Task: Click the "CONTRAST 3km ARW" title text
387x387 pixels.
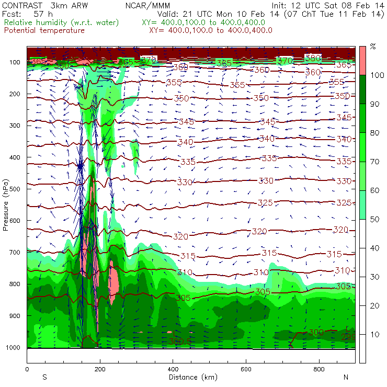Action: click(44, 5)
